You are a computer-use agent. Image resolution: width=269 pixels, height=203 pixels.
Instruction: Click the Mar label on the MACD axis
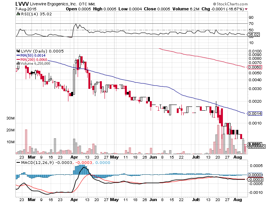tap(32, 200)
